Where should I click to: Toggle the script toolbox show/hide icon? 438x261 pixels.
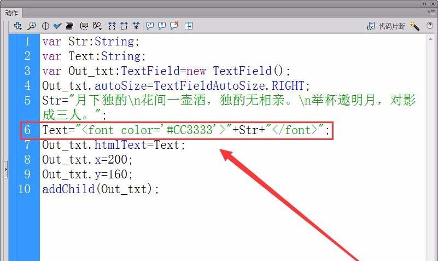[x=189, y=26]
